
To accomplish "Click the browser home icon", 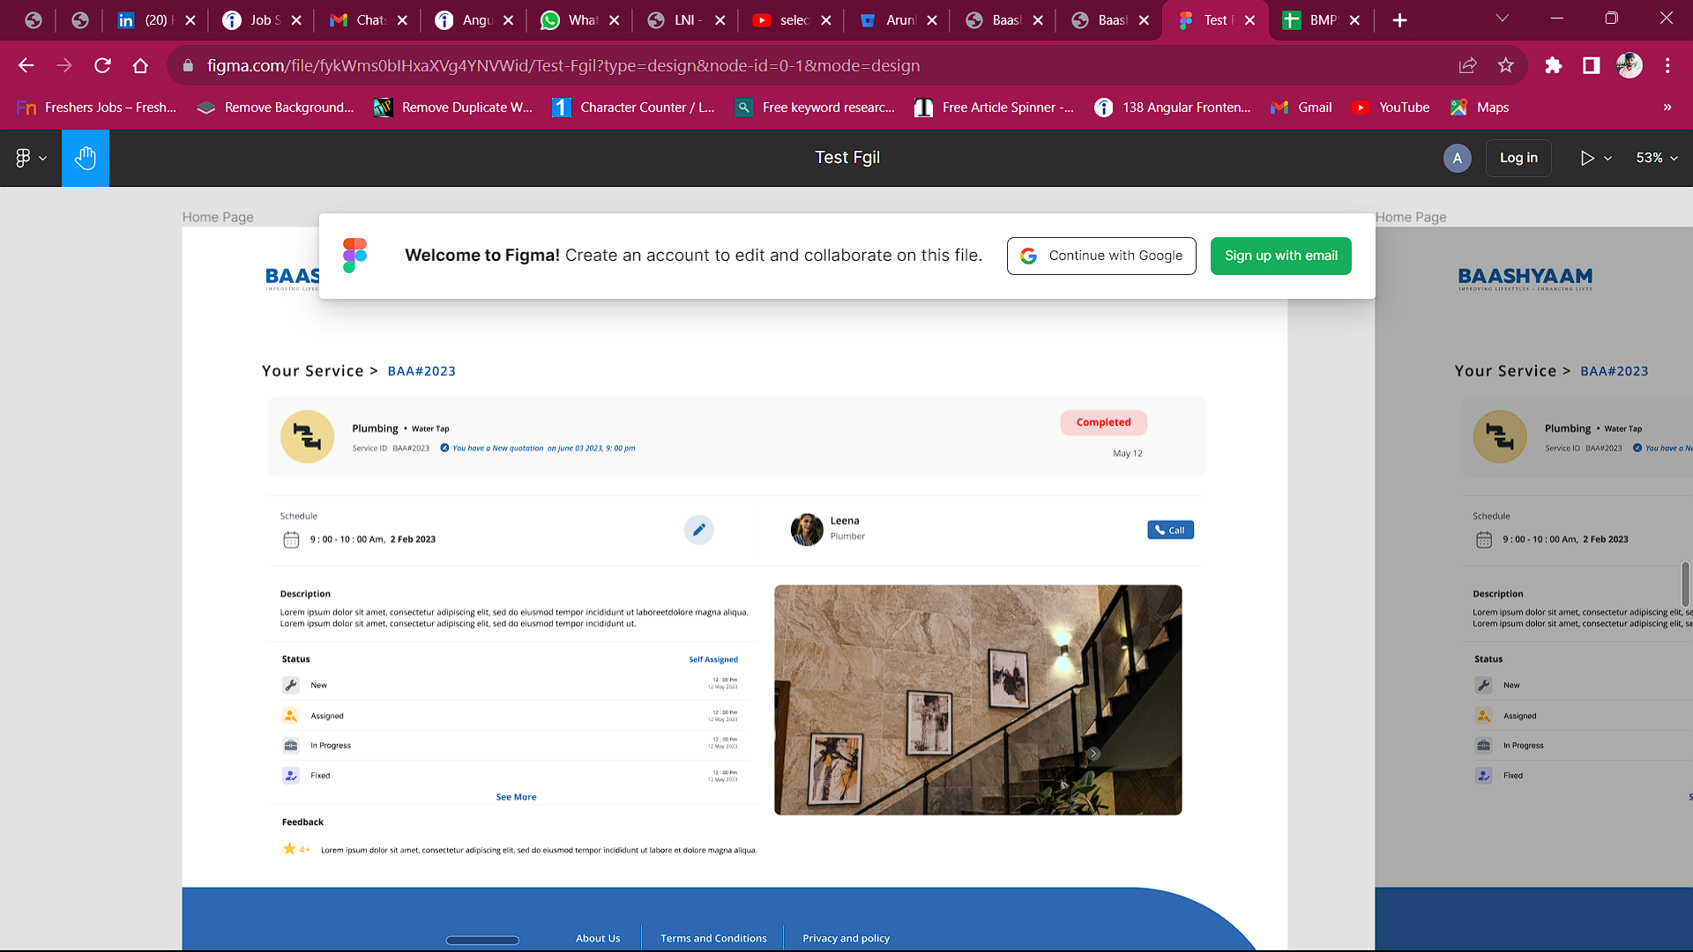I will pos(140,65).
